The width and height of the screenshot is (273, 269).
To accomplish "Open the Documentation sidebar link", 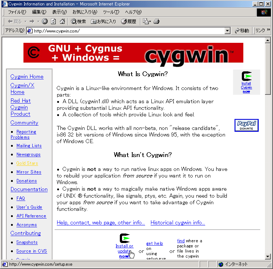I will point(29,189).
